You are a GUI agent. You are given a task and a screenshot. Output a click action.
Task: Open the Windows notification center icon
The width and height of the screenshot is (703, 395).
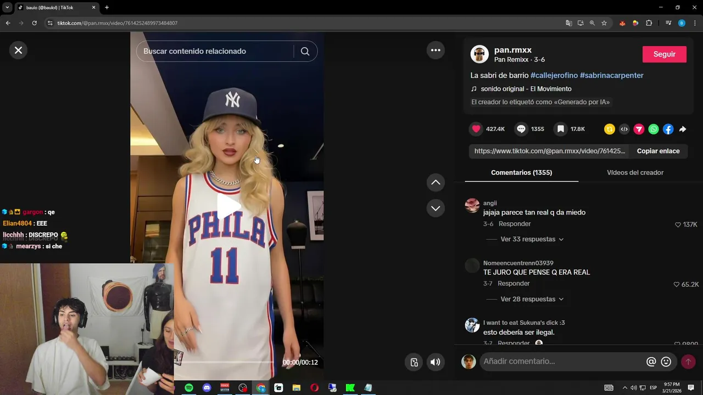point(691,388)
